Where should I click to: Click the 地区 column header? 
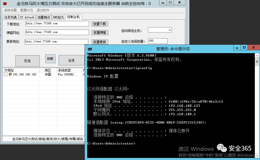click(x=48, y=70)
